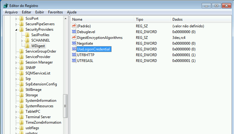The image size is (234, 134).
Task: Click the WDigest folder icon
Action: 27,46
